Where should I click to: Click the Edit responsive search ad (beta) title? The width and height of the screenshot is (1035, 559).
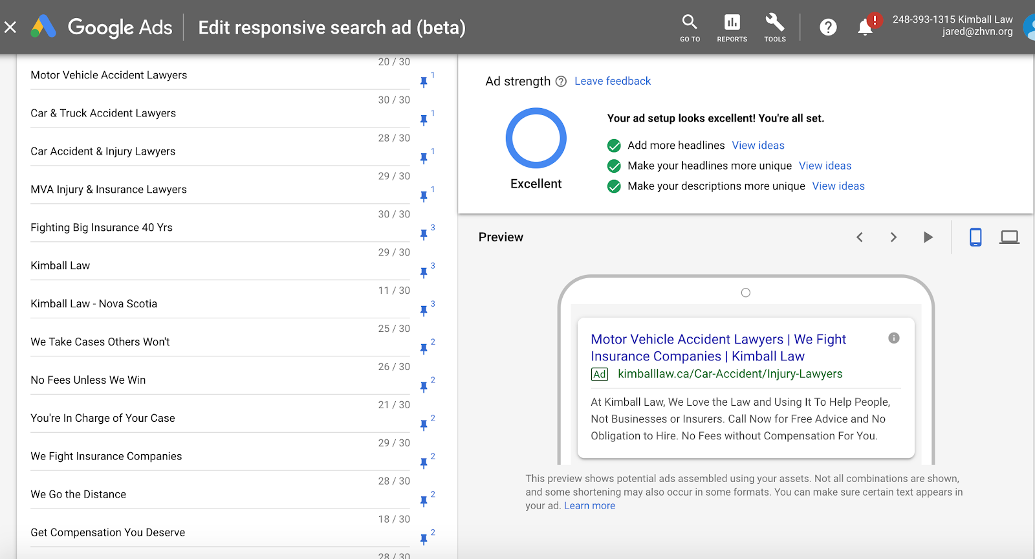coord(332,27)
